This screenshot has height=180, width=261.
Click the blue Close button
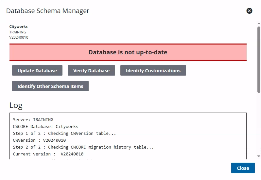coord(243,168)
